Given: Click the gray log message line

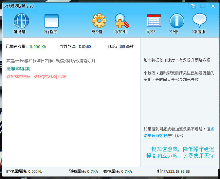Looking at the screenshot, I should 51,61.
